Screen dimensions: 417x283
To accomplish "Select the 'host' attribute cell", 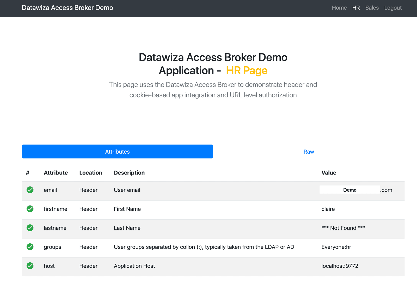I will pos(49,266).
